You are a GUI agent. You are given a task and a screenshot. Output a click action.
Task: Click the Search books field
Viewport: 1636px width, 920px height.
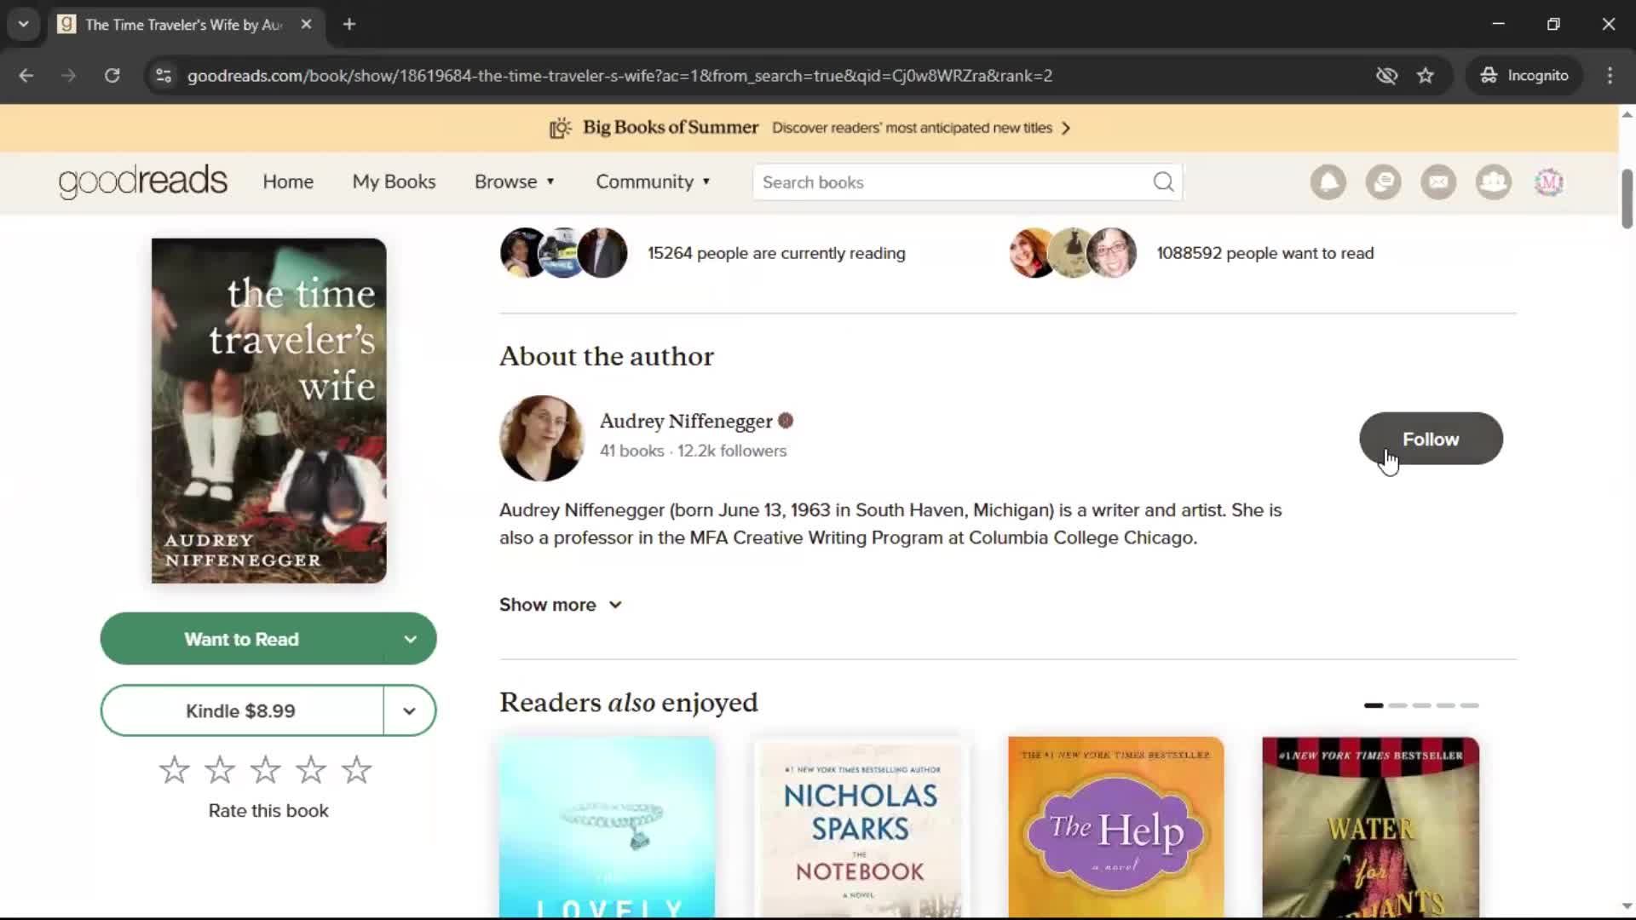(x=954, y=182)
